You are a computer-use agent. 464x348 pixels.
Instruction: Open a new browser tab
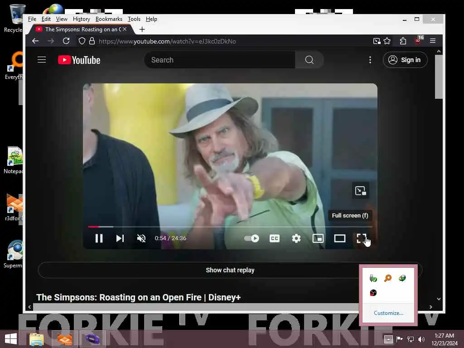[142, 29]
